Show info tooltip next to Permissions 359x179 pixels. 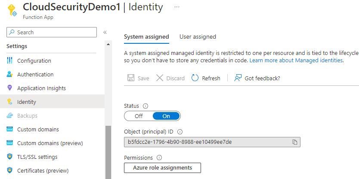159,158
